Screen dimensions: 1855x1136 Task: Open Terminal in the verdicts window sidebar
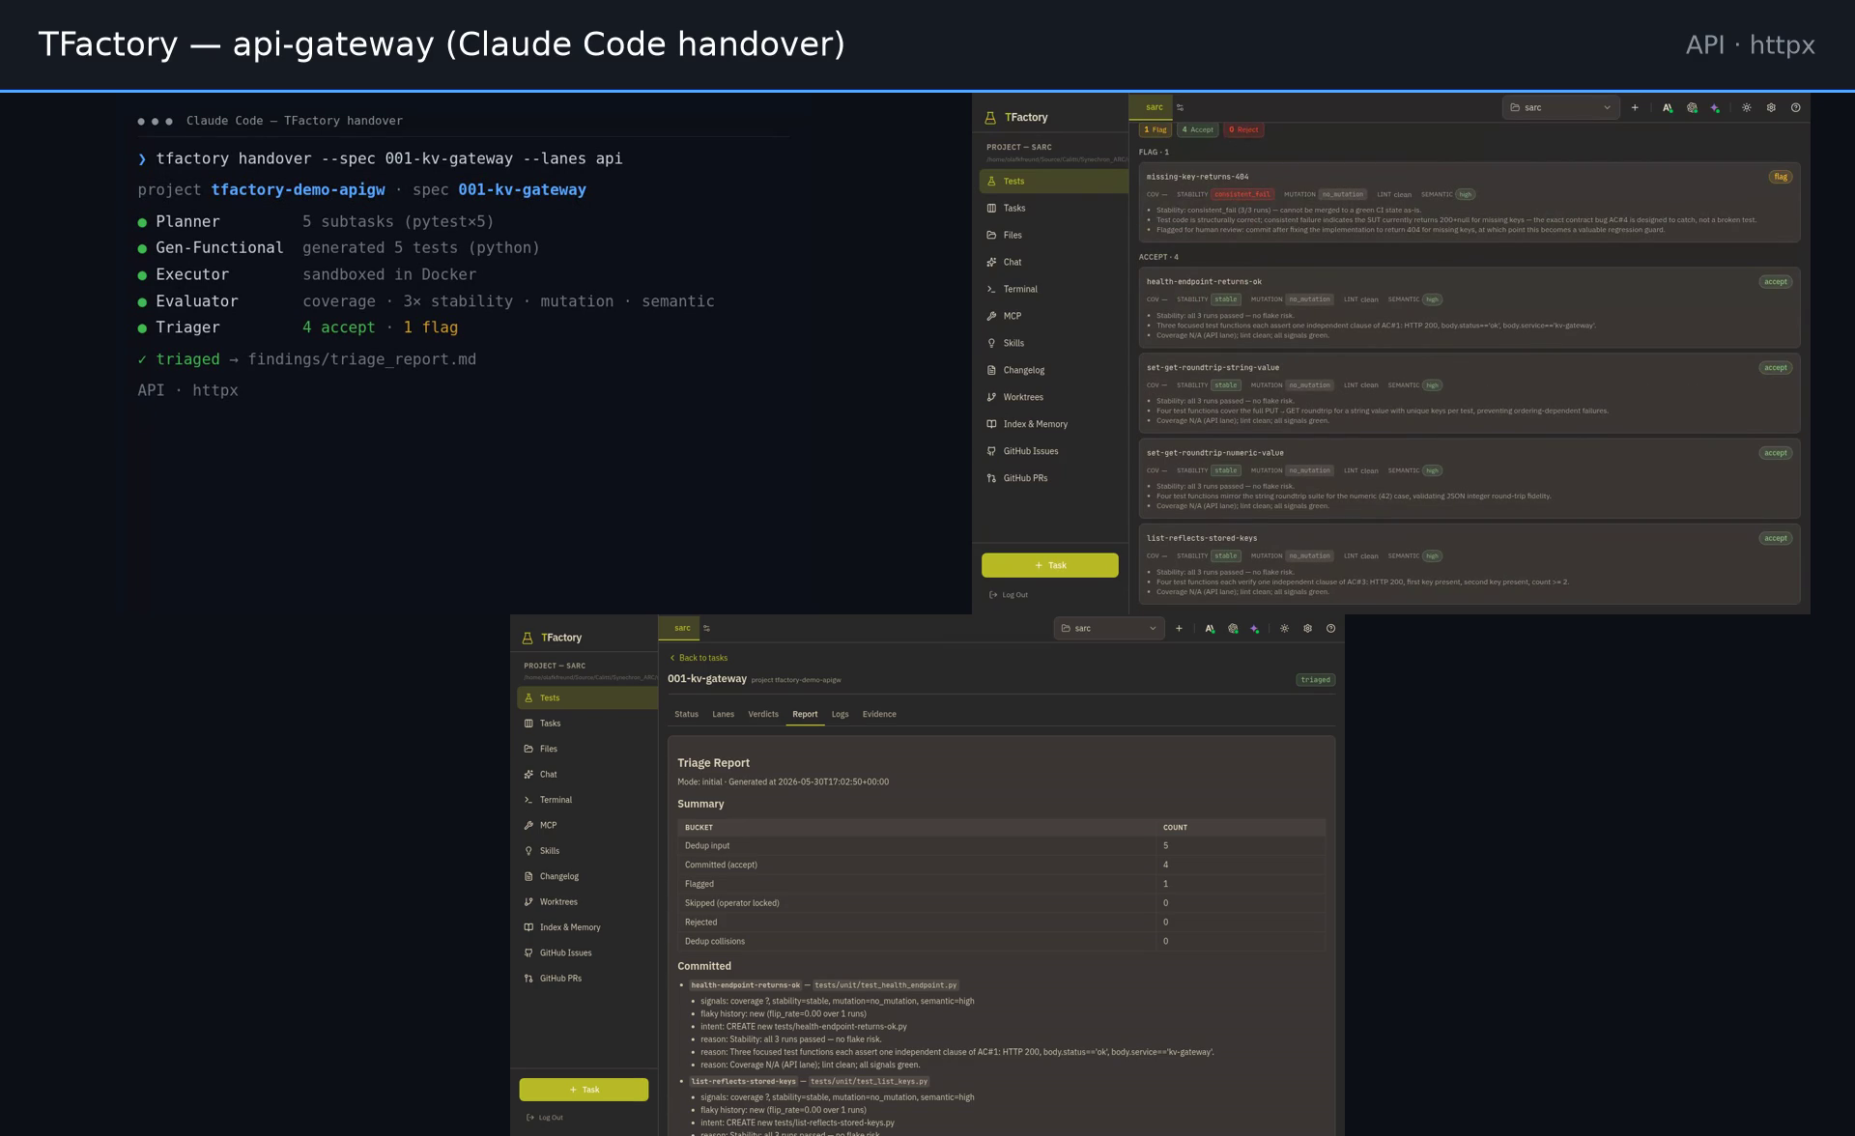[1053, 290]
